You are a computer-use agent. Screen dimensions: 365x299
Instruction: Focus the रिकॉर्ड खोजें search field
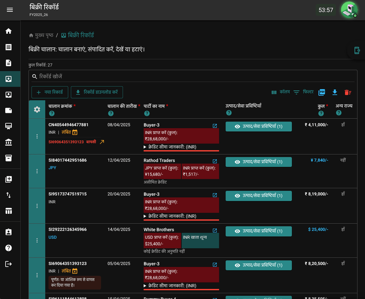[193, 76]
